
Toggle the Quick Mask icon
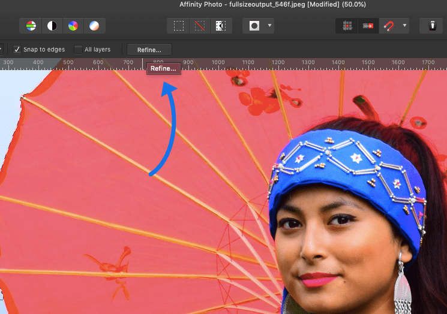pyautogui.click(x=254, y=26)
